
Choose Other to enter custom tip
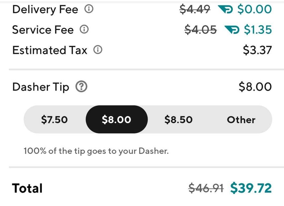[241, 119]
